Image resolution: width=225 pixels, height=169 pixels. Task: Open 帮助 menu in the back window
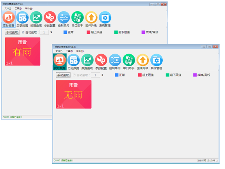pos(28,8)
